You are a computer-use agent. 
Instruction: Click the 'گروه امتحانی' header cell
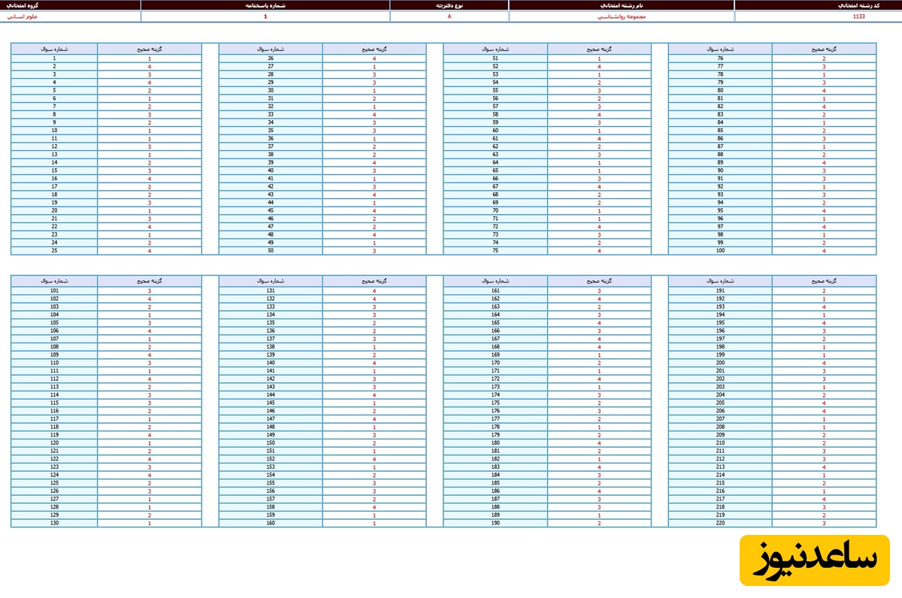click(x=70, y=5)
